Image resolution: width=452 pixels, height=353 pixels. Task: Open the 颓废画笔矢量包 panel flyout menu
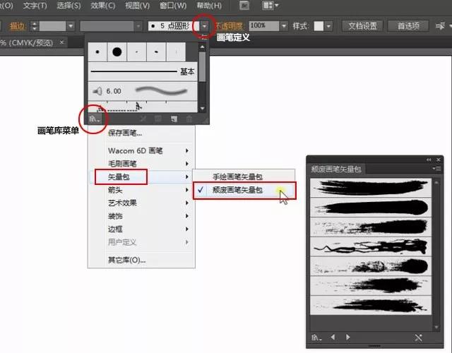coord(436,169)
